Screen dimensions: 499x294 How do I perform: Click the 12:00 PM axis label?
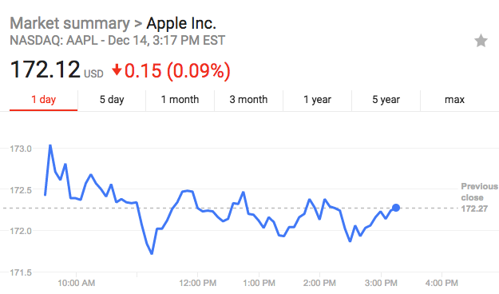coord(198,283)
